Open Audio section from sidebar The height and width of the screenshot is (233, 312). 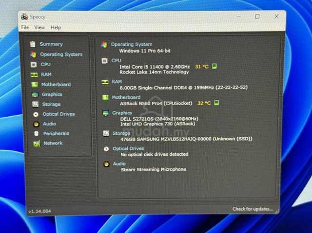pos(49,124)
